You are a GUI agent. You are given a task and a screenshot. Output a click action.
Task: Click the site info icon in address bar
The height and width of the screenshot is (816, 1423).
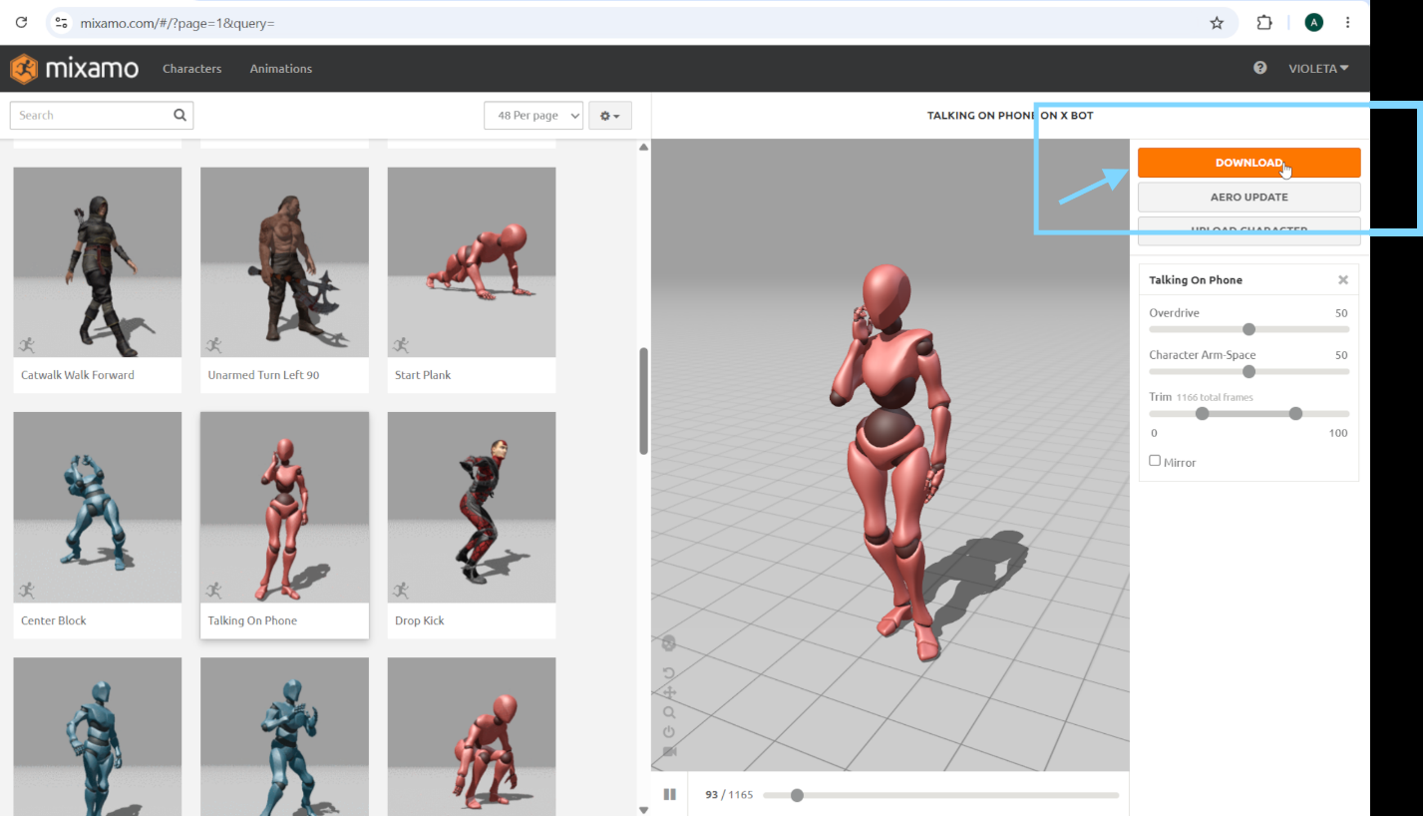[x=61, y=22]
